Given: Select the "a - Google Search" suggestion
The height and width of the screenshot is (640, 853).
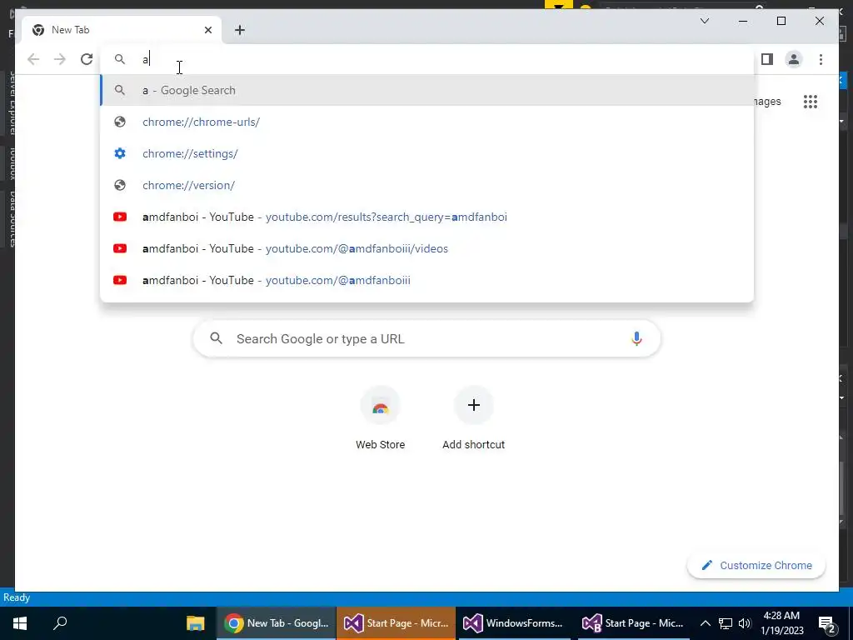Looking at the screenshot, I should 427,90.
